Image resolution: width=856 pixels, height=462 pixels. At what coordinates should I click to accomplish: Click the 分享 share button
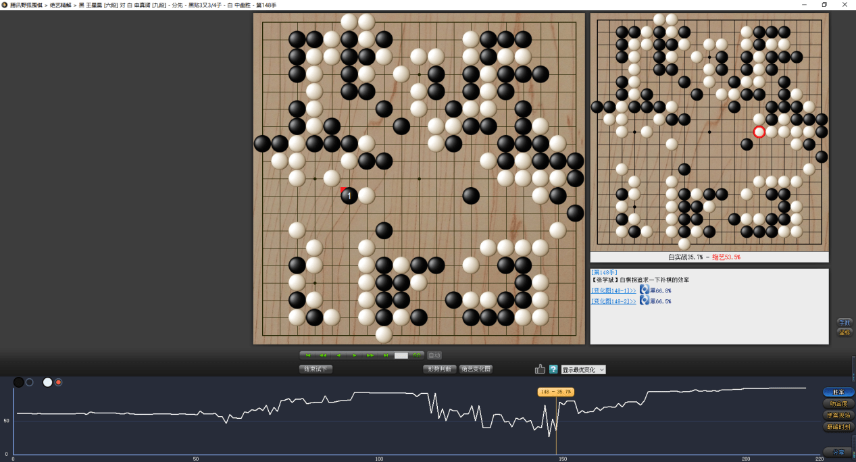[x=838, y=452]
